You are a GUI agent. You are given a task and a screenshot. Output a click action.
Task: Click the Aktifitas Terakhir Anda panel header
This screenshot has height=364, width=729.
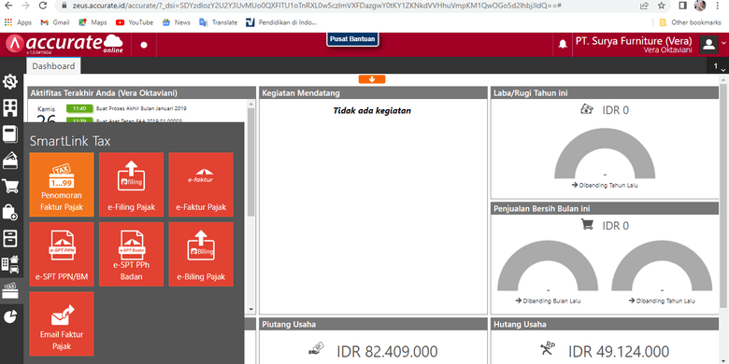(141, 92)
